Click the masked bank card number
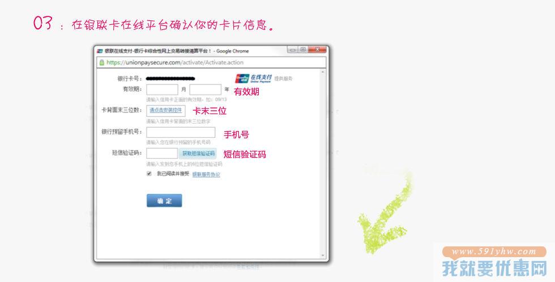This screenshot has width=555, height=282. (170, 79)
